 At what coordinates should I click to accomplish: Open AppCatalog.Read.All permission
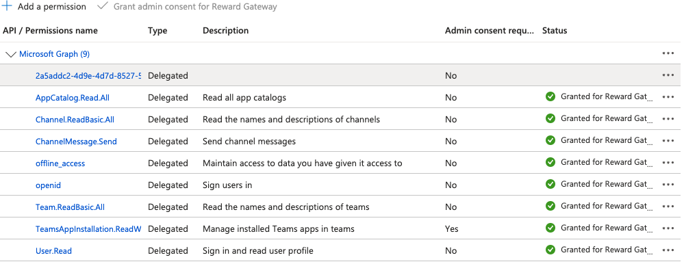[x=73, y=98]
